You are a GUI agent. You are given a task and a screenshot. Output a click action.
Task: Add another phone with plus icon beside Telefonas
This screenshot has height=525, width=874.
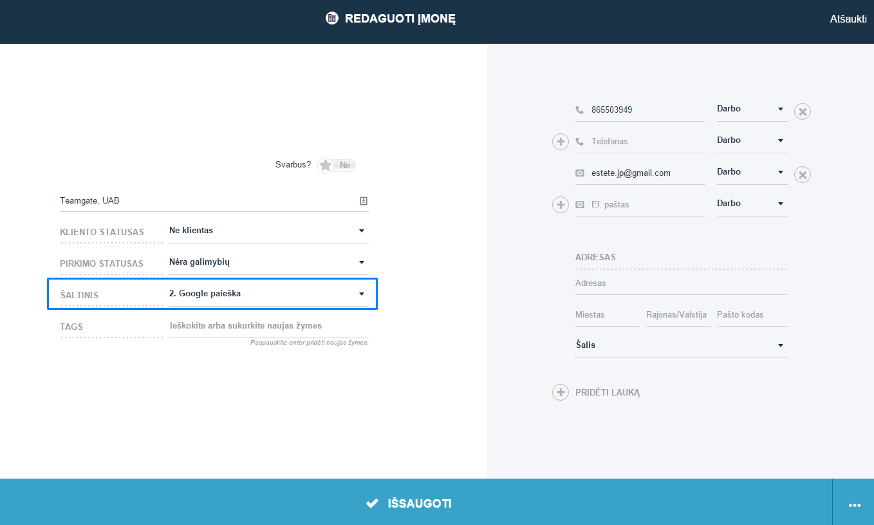tap(561, 142)
